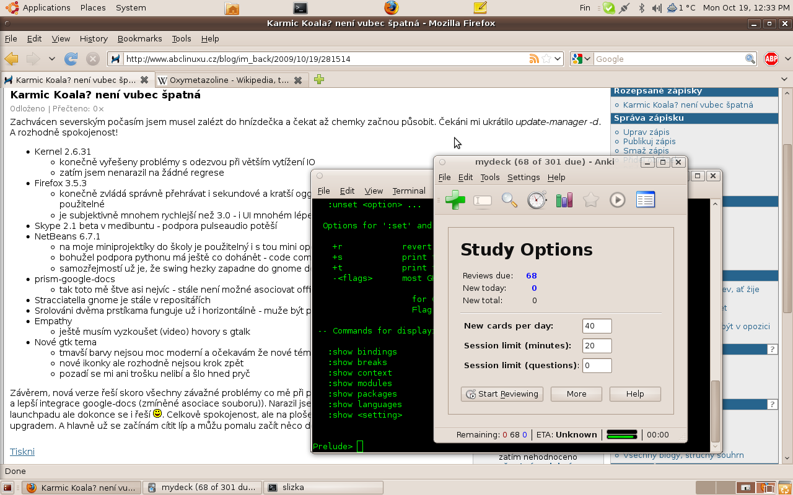
Task: Click the New cards per day field
Action: 597,326
